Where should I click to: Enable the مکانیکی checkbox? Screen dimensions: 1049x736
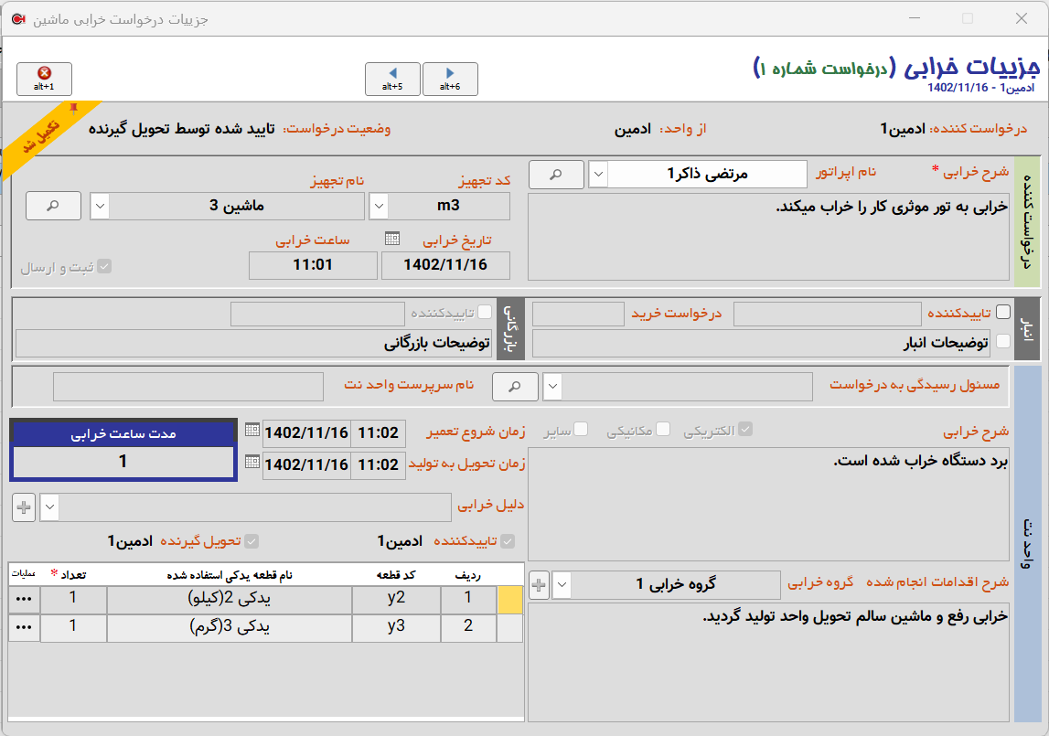664,428
